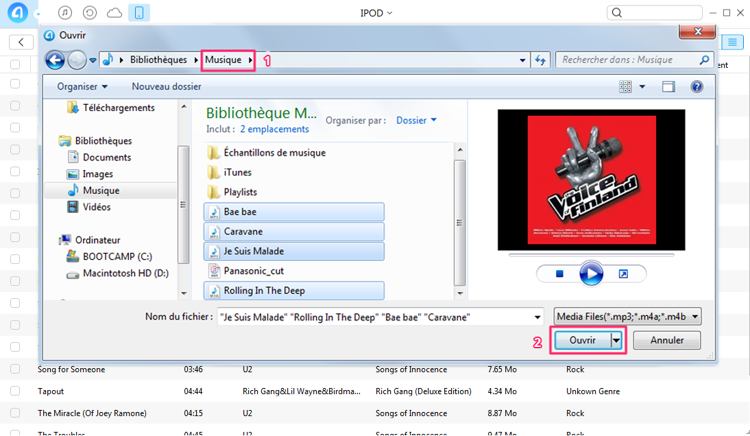Stop preview playback with stop button
Image resolution: width=750 pixels, height=436 pixels.
pos(559,274)
